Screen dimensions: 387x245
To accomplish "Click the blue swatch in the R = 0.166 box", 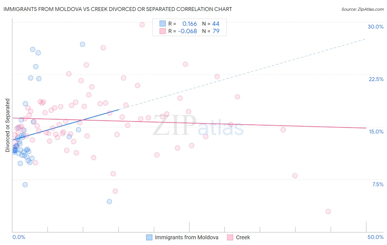I will [163, 24].
